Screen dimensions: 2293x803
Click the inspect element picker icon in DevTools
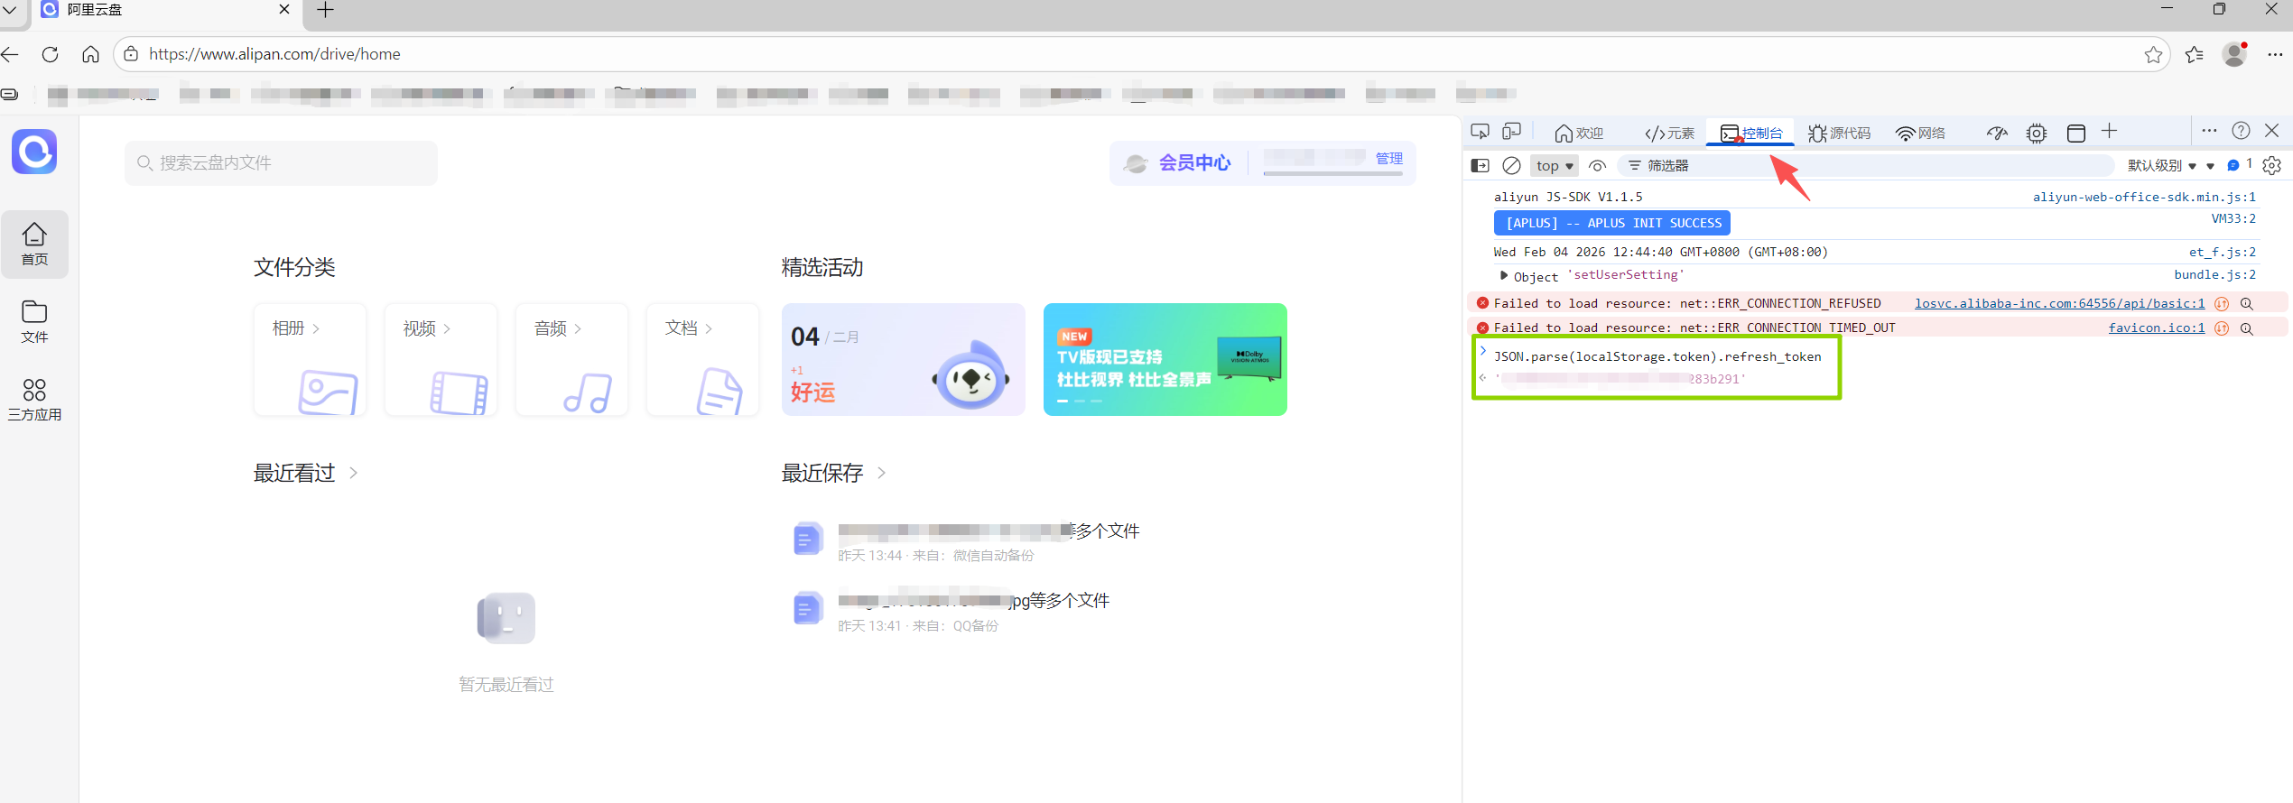(x=1480, y=132)
